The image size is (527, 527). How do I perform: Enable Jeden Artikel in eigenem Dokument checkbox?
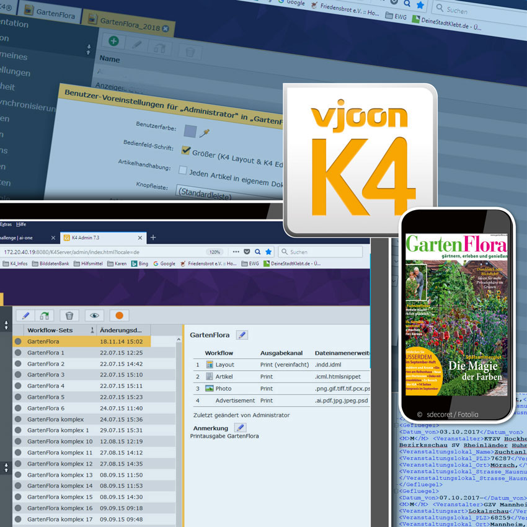click(183, 170)
